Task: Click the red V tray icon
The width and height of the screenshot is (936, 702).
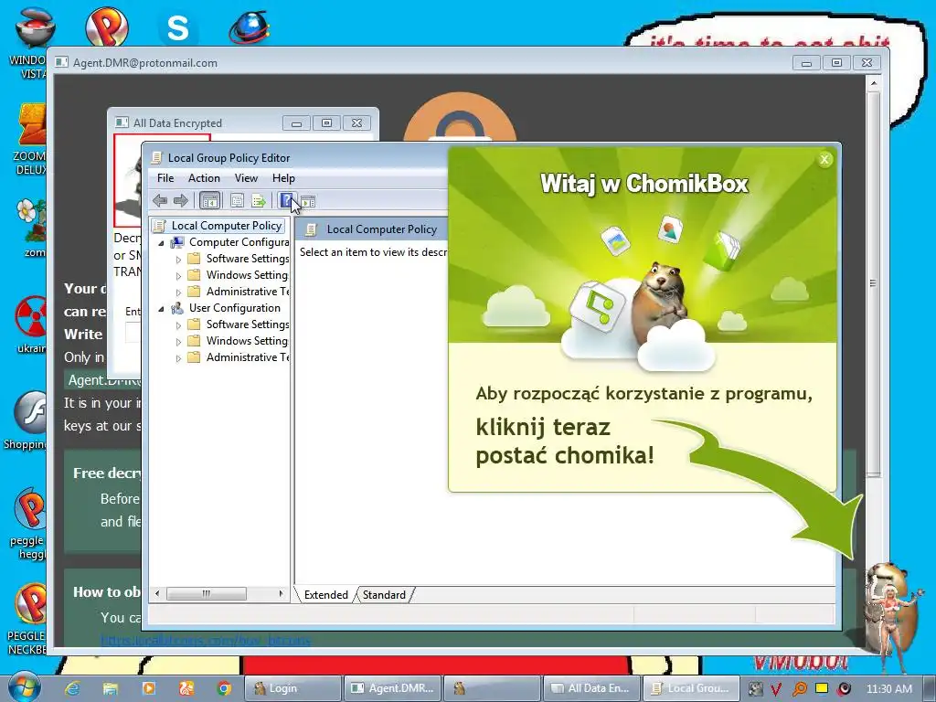Action: 777,689
